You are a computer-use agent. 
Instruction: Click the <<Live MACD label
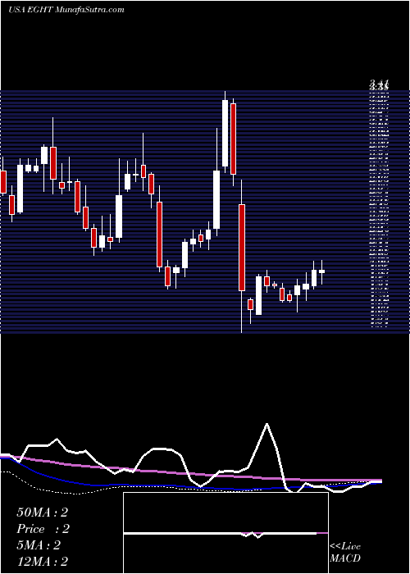pyautogui.click(x=345, y=553)
